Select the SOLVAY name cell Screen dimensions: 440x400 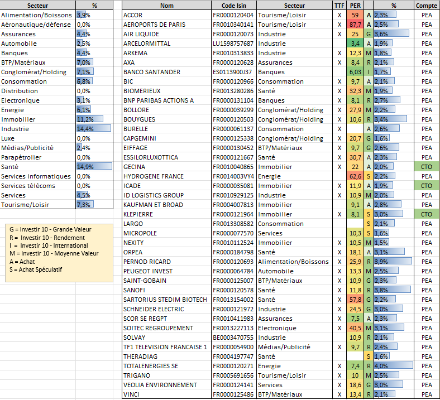[167, 338]
